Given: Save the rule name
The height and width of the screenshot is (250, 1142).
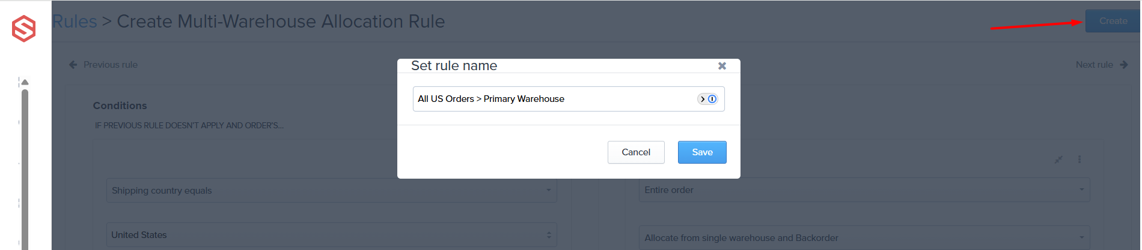Looking at the screenshot, I should pyautogui.click(x=701, y=152).
